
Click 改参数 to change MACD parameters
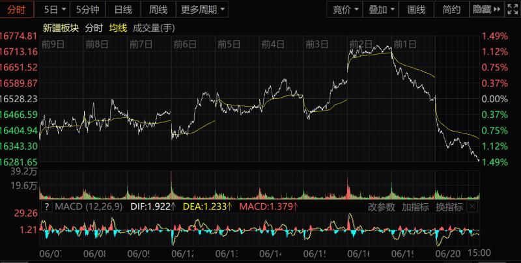click(382, 207)
